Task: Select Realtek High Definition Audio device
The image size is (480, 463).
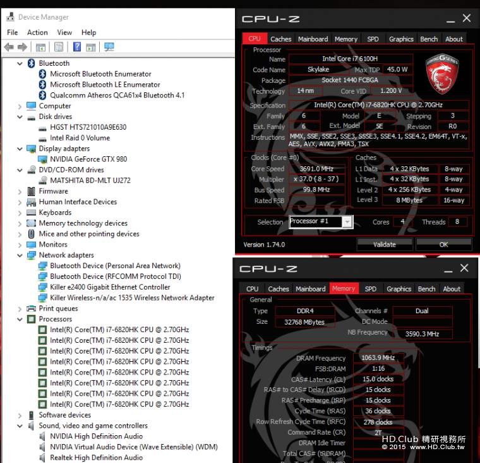Action: click(x=96, y=458)
